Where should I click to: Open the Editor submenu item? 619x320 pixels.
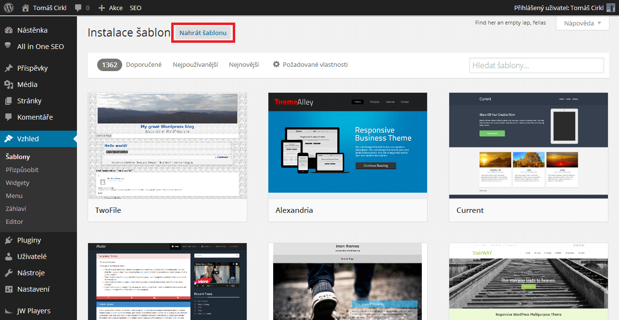tap(14, 222)
